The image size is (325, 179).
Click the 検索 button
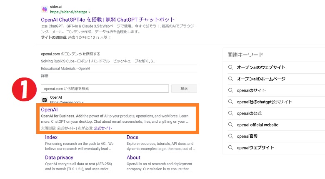(x=184, y=89)
